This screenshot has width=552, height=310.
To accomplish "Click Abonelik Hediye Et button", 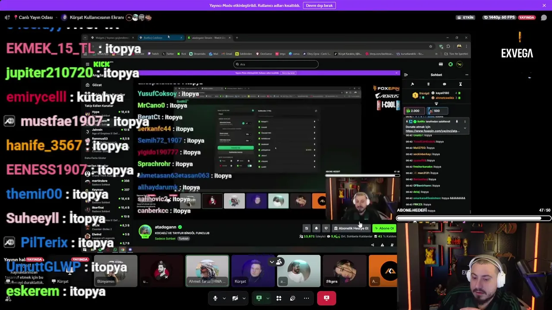I will tap(351, 228).
